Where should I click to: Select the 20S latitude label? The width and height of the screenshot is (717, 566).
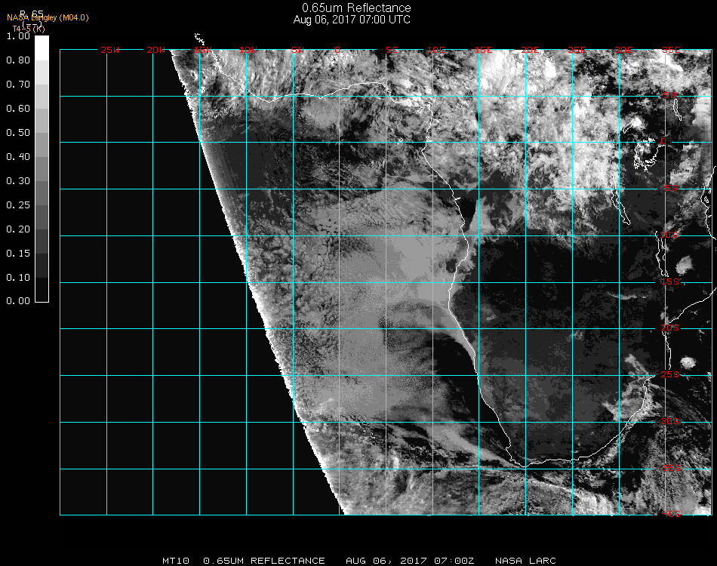pyautogui.click(x=670, y=328)
